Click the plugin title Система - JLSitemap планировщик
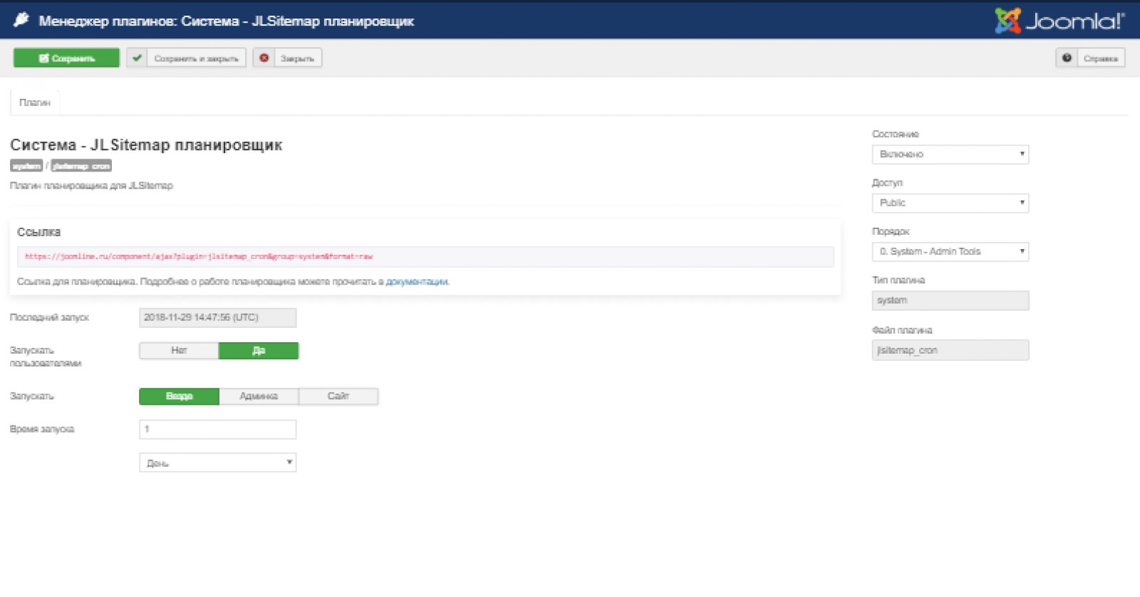This screenshot has width=1140, height=597. [x=146, y=145]
